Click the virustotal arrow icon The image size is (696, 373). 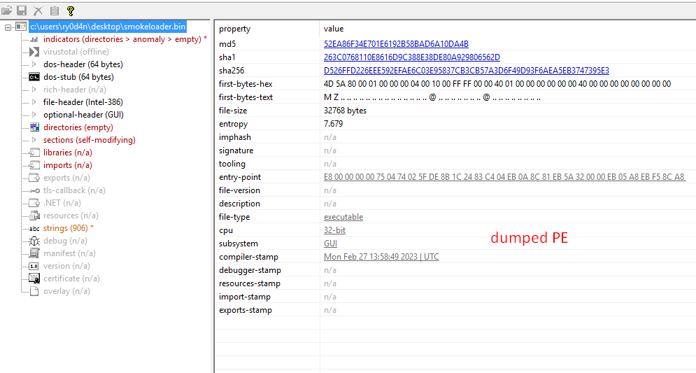(x=34, y=52)
